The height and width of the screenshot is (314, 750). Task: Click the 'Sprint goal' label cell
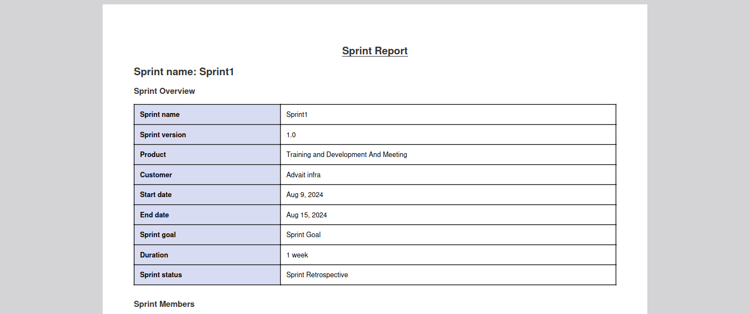pyautogui.click(x=158, y=235)
